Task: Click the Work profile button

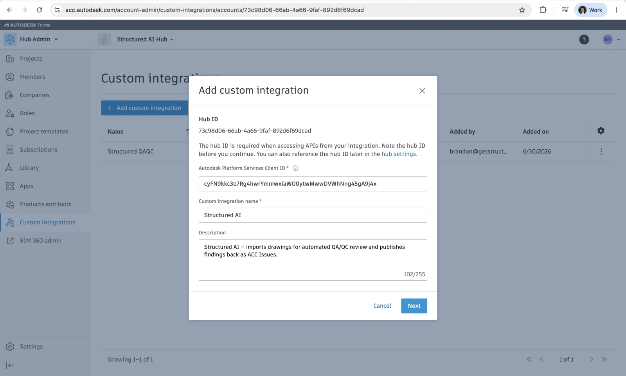Action: point(590,10)
